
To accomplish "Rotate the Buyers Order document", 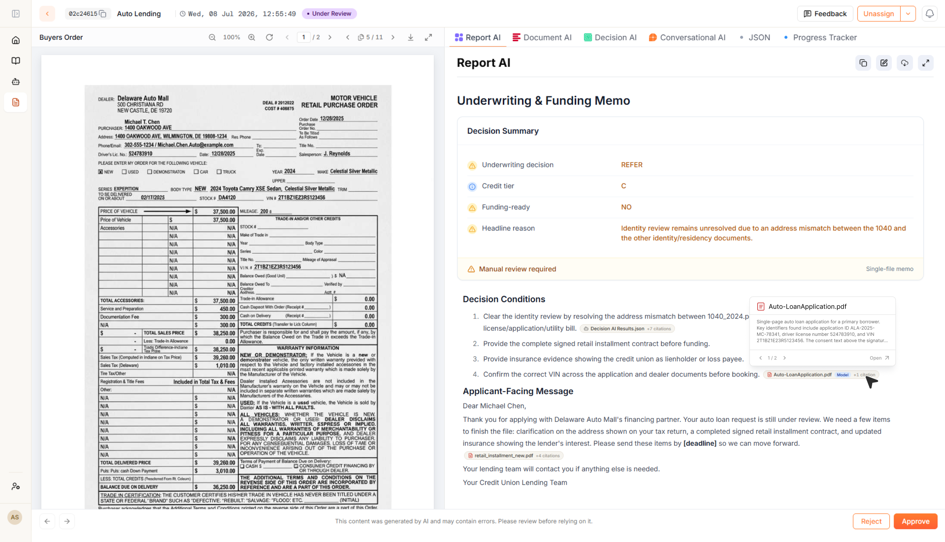I will [269, 37].
